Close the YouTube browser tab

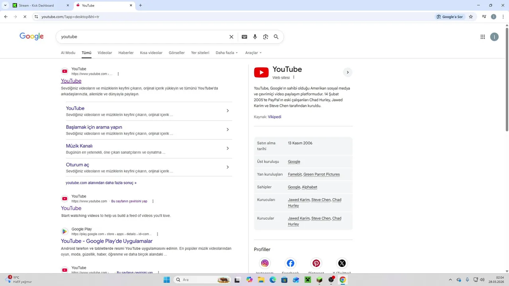coord(131,5)
